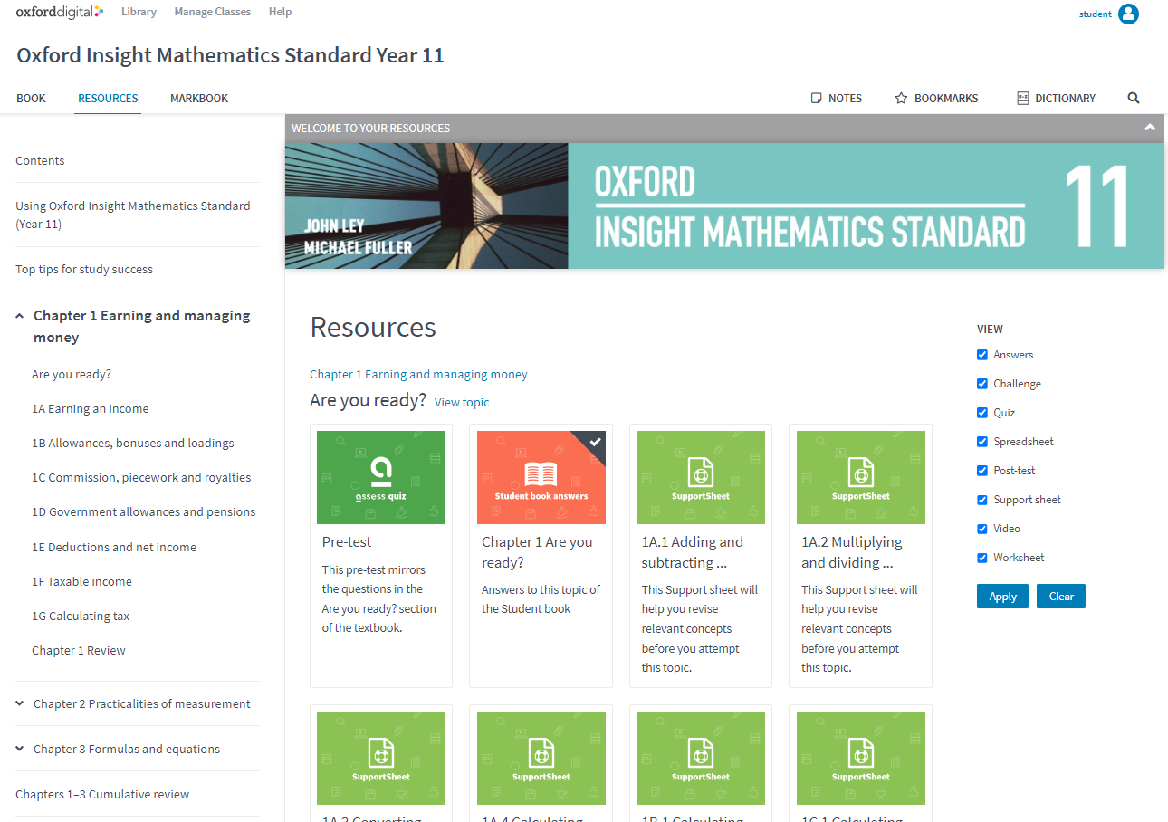The height and width of the screenshot is (822, 1168).
Task: Select 1E Deductions and net income
Action: [x=114, y=547]
